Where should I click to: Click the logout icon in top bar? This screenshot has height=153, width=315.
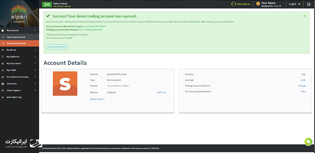coord(309,4)
